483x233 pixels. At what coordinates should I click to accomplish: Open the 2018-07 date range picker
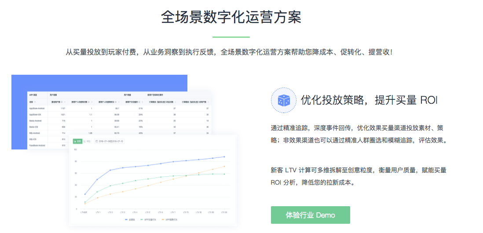point(110,141)
